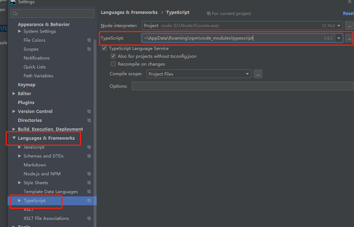Expand the System Settings tree node
Viewport: 354px width, 227px height.
(20, 31)
